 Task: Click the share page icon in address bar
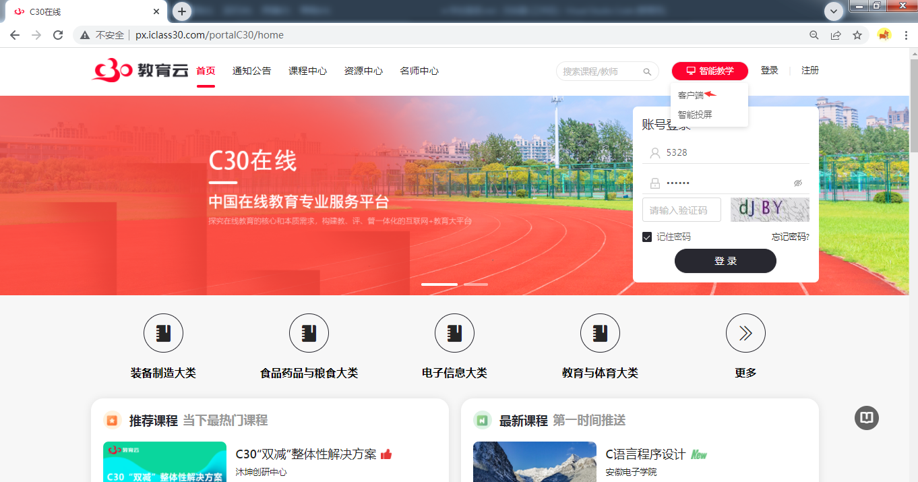tap(836, 35)
